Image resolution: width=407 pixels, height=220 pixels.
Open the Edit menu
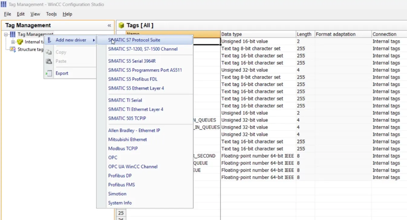click(x=21, y=14)
